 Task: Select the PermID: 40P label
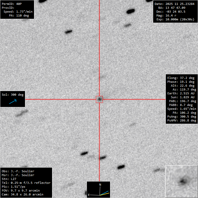coord(12,4)
